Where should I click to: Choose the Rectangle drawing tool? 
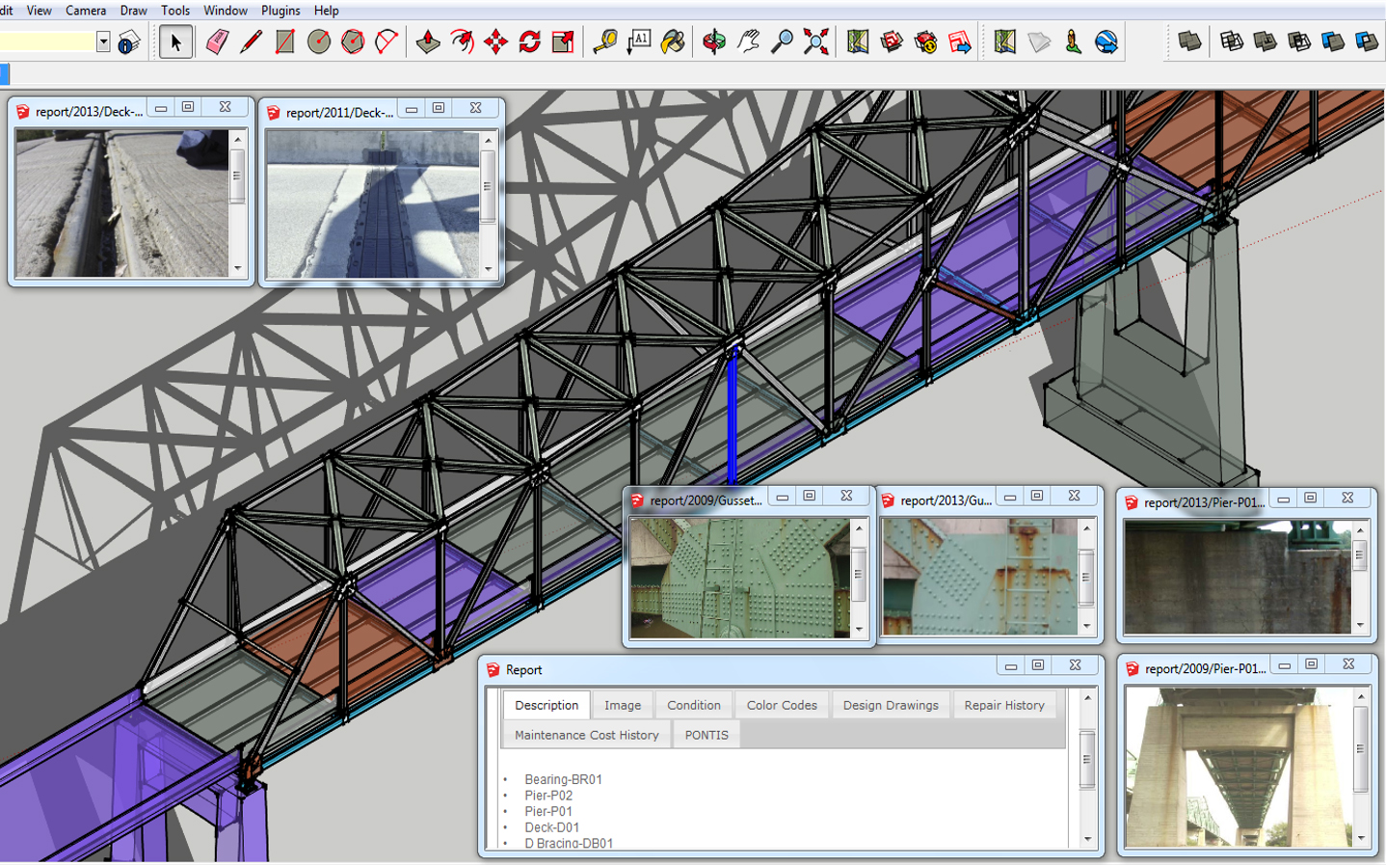coord(284,41)
